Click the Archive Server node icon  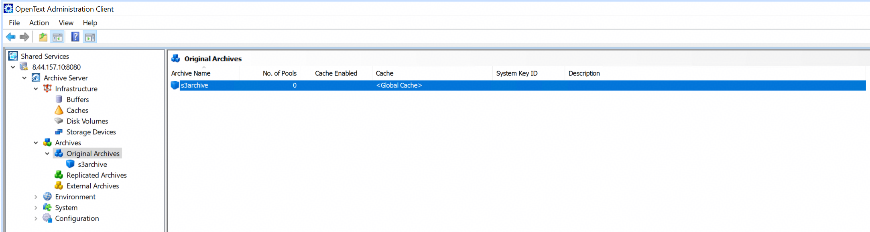(36, 78)
